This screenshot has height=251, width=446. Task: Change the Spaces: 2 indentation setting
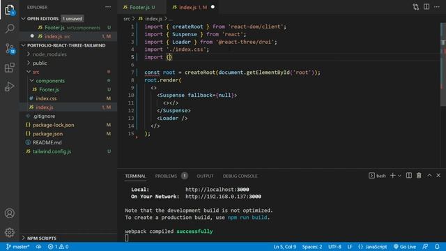tap(312, 247)
